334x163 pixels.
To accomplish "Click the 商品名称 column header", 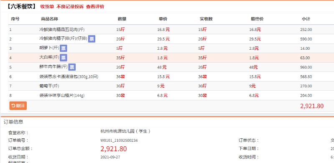I will [49, 19].
